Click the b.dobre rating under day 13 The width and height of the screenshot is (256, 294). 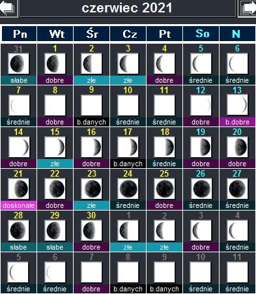(x=237, y=122)
